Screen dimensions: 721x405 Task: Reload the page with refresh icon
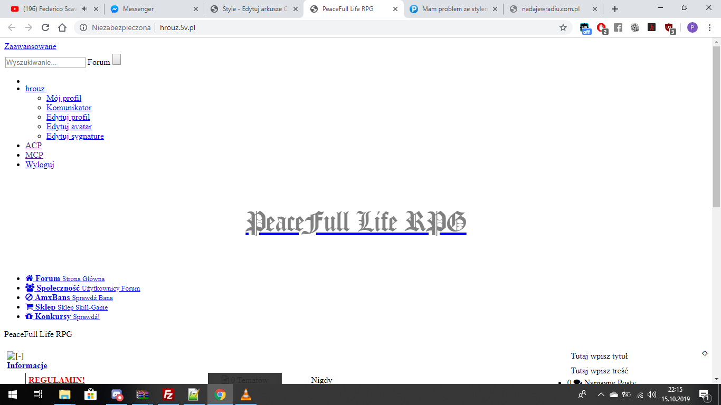[45, 28]
